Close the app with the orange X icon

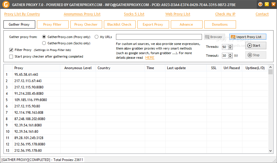[x=272, y=4]
